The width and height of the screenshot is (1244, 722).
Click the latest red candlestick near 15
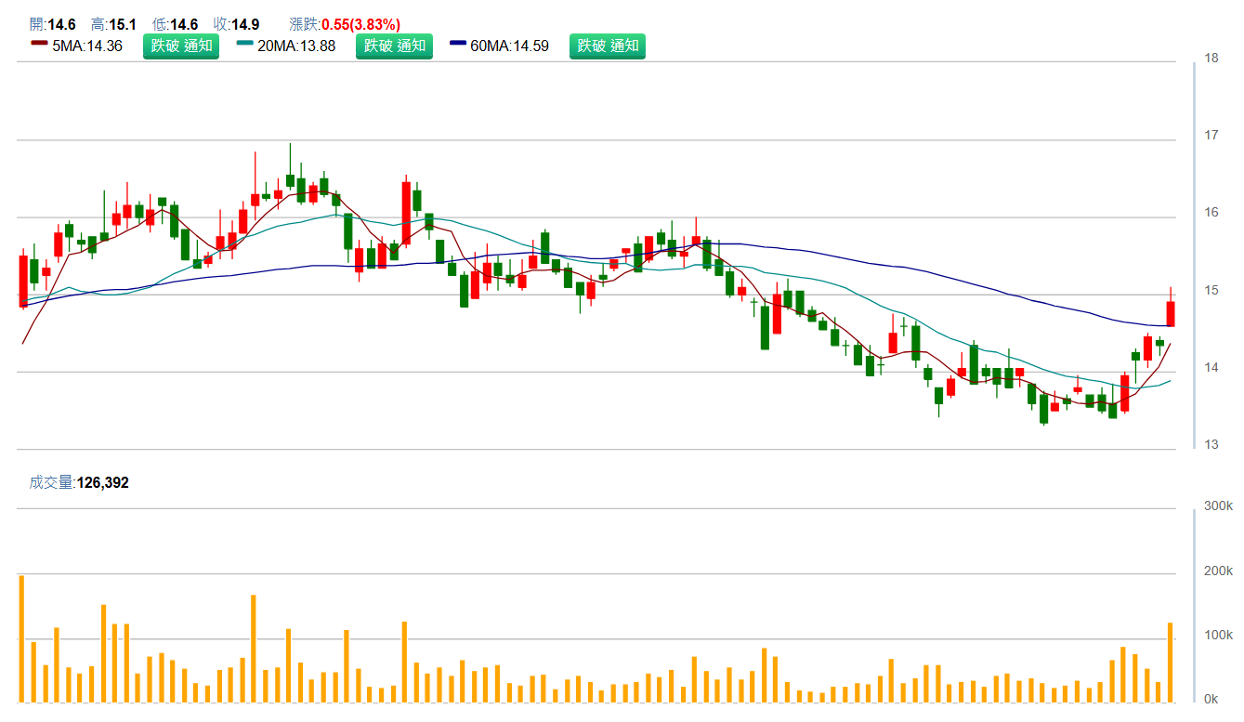pos(1171,313)
